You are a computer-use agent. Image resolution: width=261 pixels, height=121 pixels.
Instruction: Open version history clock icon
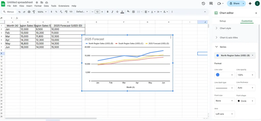(x=203, y=4)
